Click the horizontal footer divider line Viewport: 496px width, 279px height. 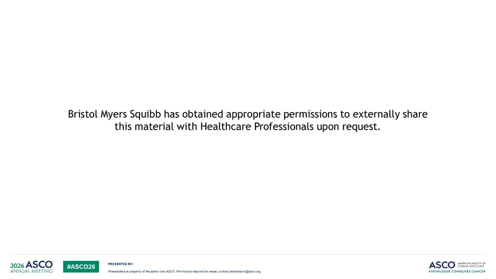(x=248, y=254)
